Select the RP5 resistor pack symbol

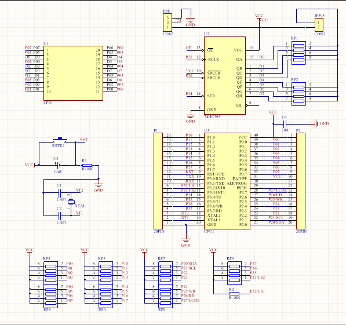[x=105, y=273]
